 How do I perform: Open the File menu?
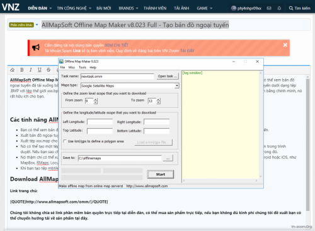click(x=62, y=67)
